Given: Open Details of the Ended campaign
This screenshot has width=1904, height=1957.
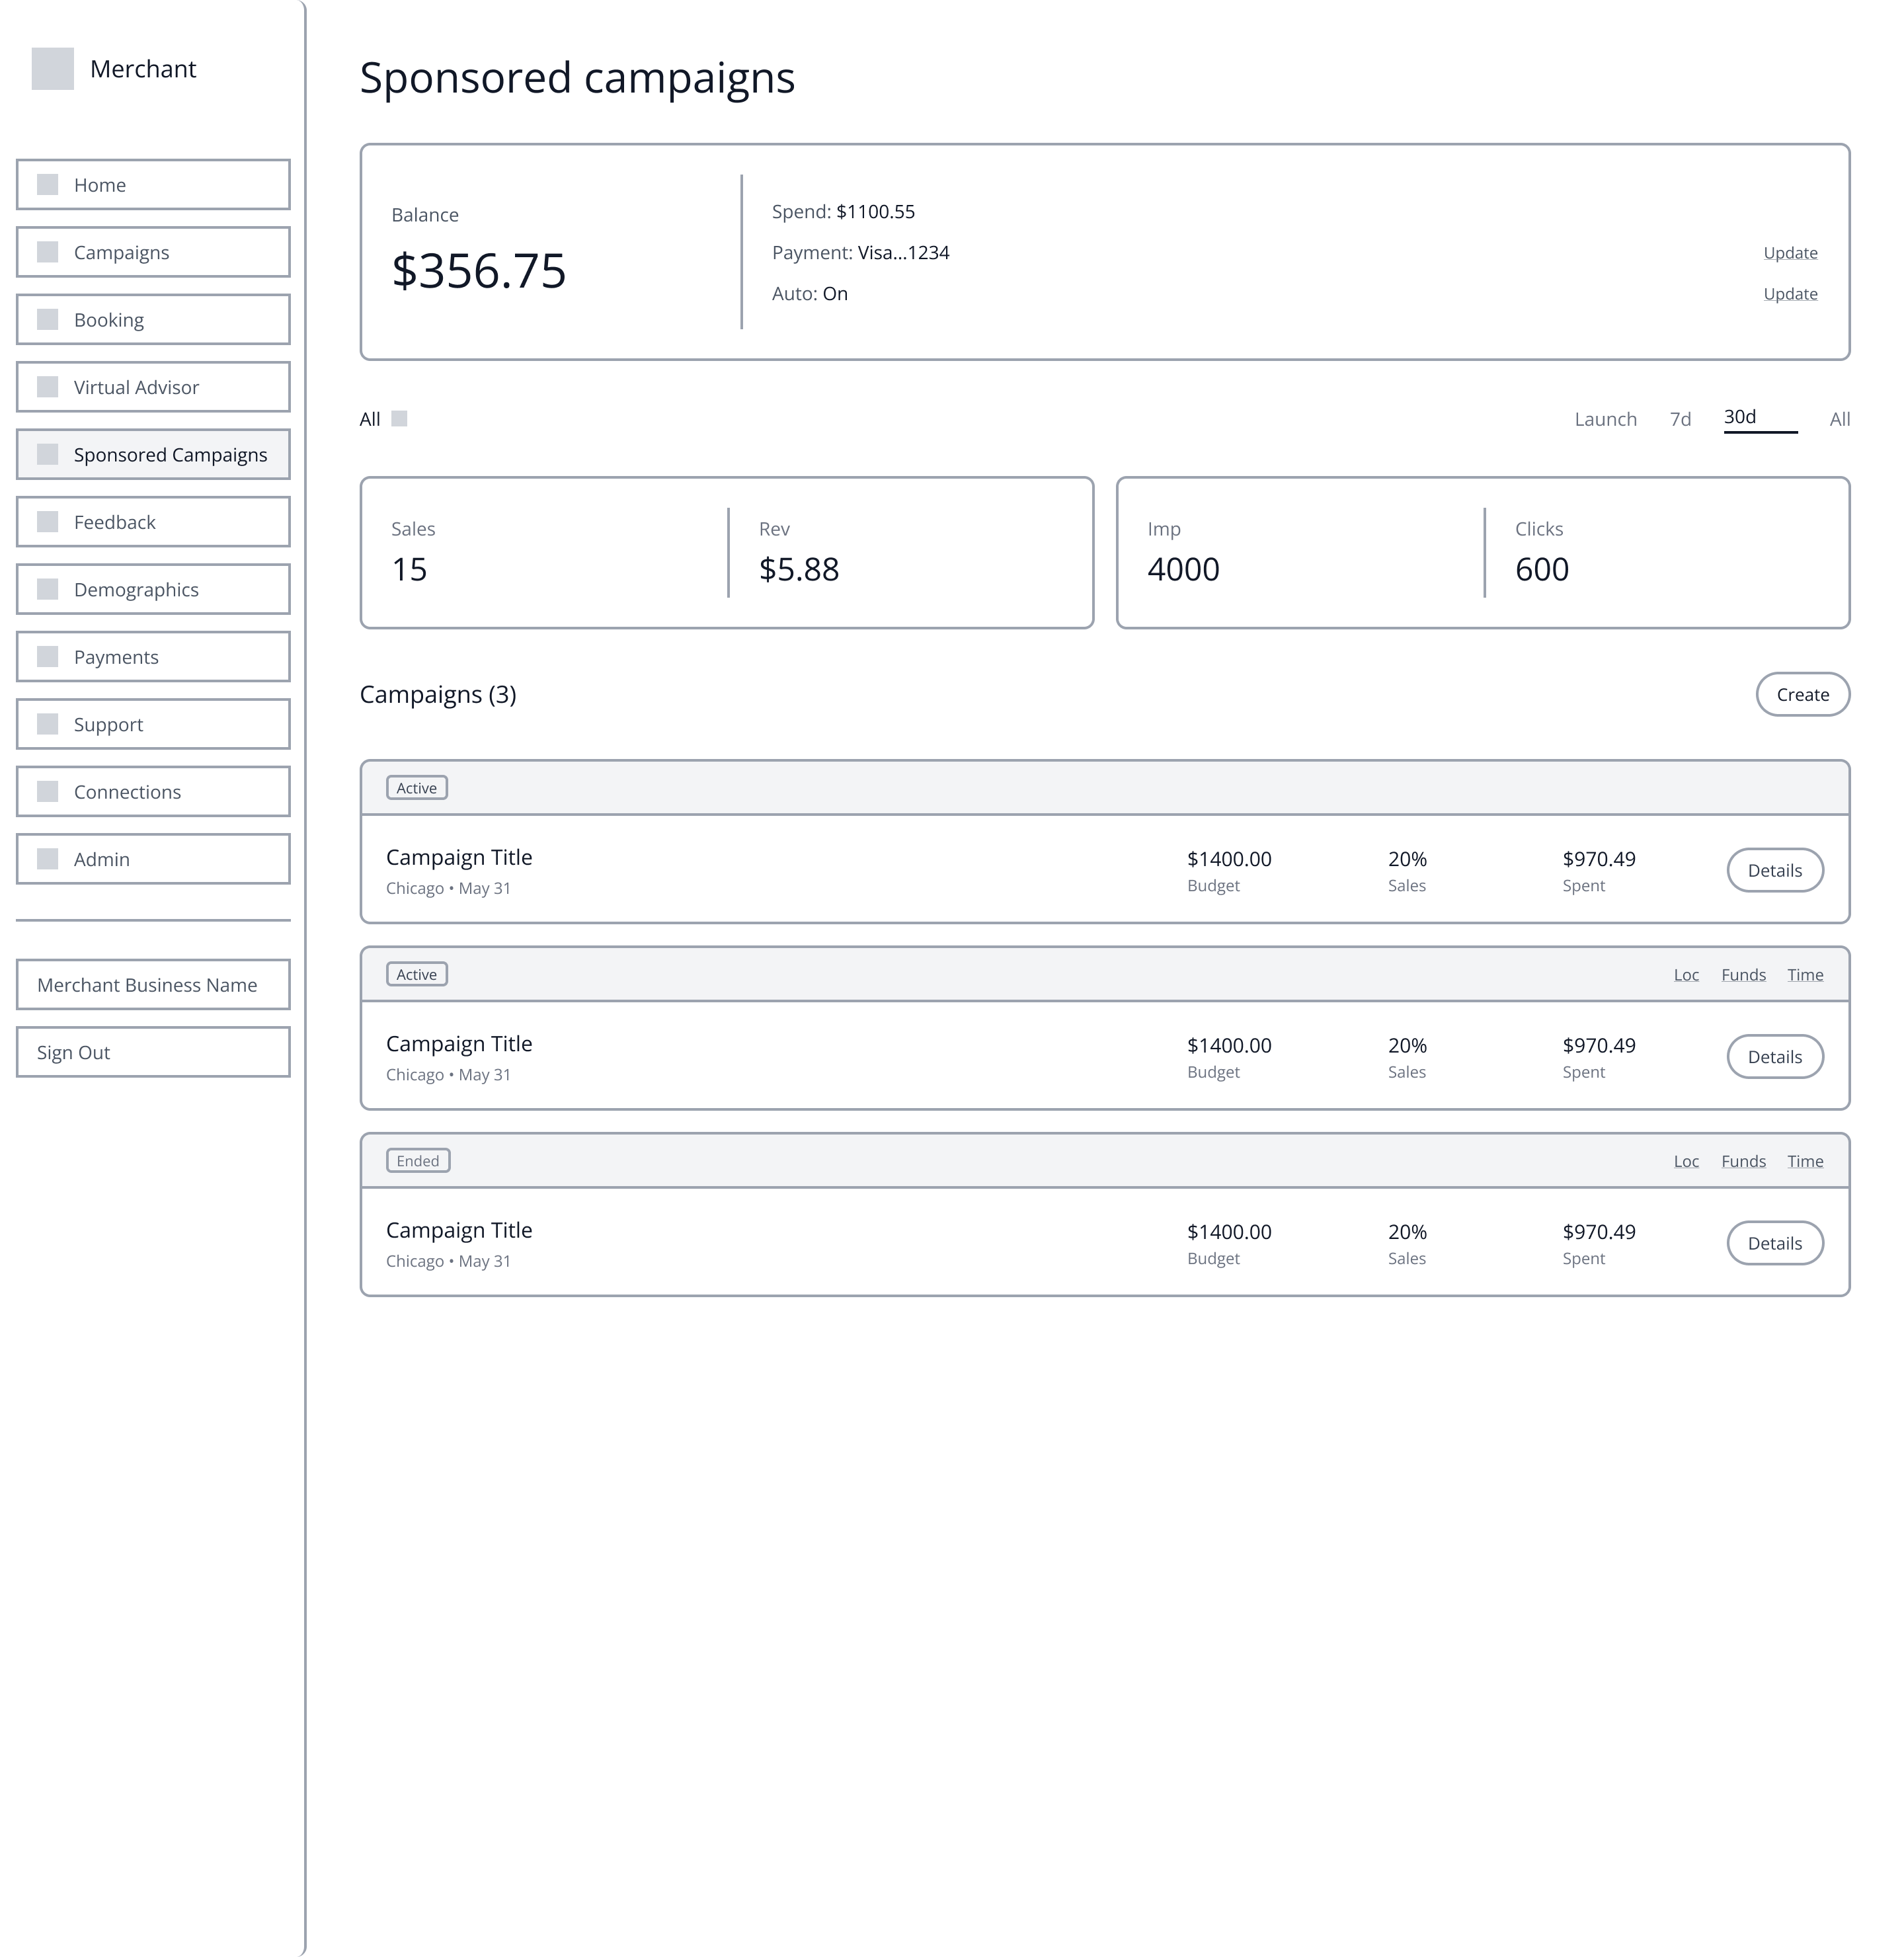Looking at the screenshot, I should pyautogui.click(x=1775, y=1243).
